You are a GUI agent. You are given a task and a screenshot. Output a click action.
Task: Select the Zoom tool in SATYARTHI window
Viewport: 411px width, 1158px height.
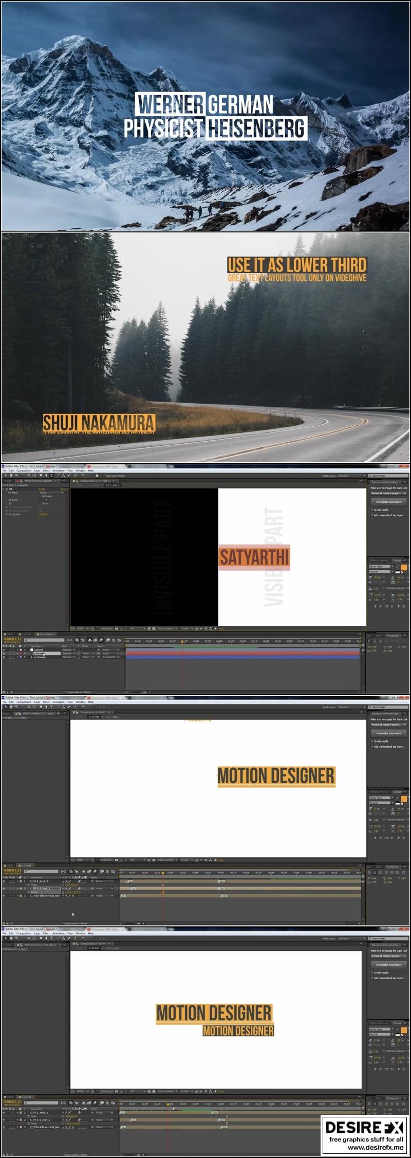coord(17,476)
